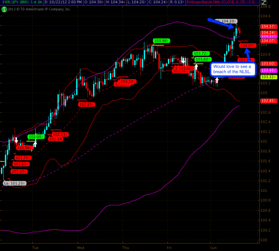Click the 101.4 price axis tick
Image resolution: width=279 pixels, height=251 pixels.
point(265,171)
